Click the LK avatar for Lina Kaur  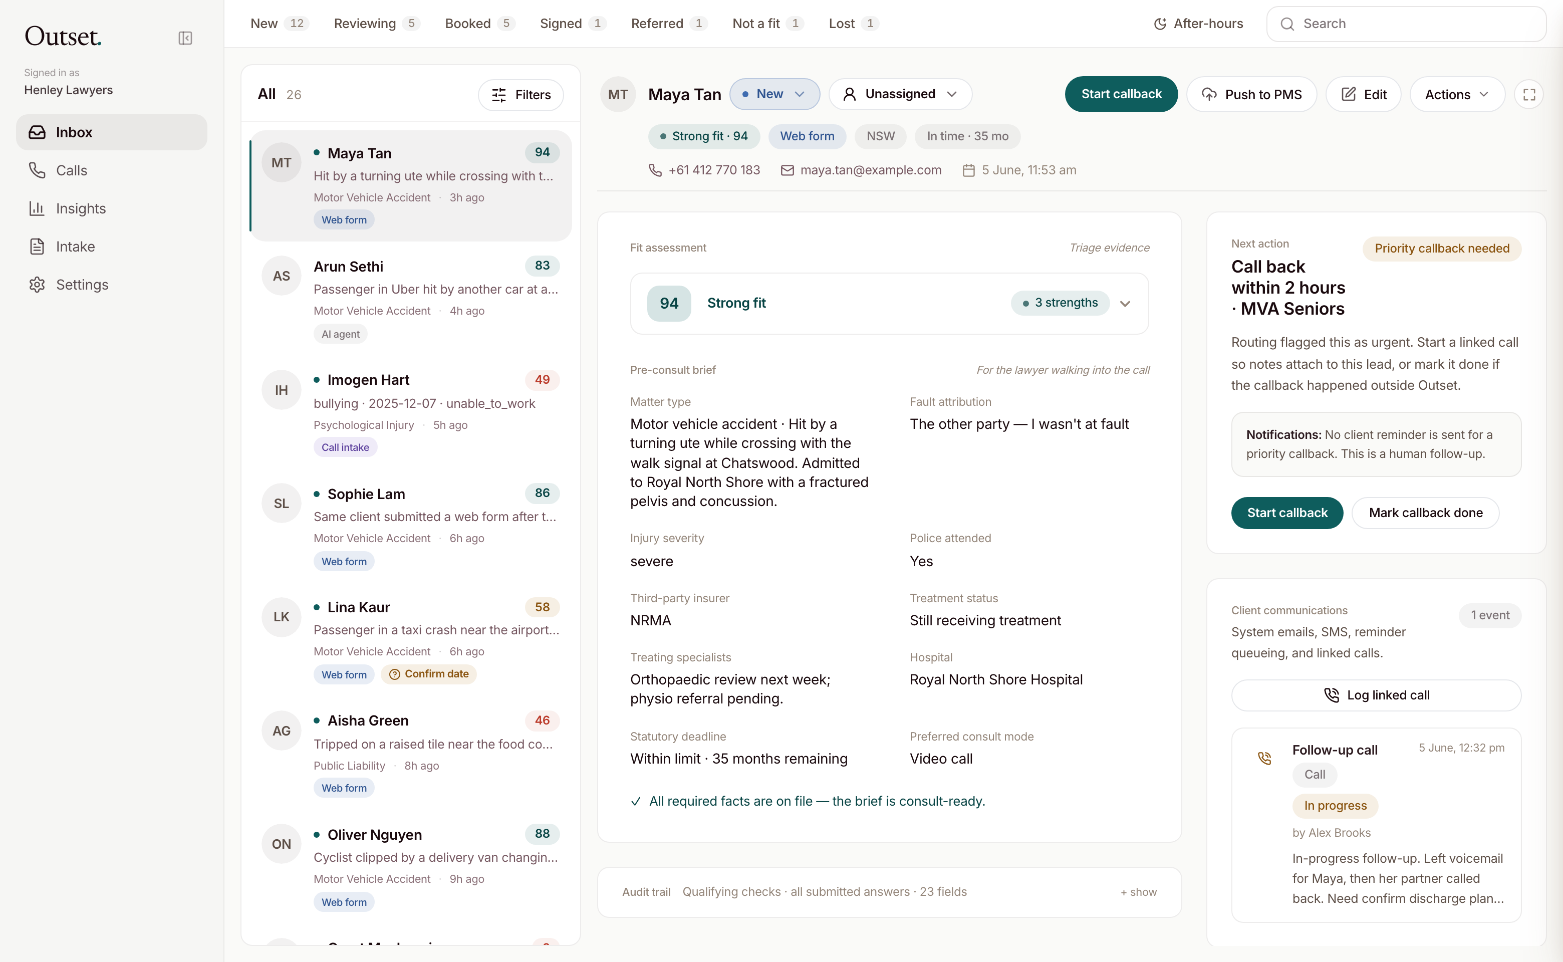281,616
